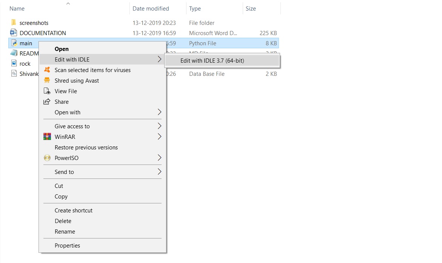Image resolution: width=442 pixels, height=263 pixels.
Task: Expand the Give access to submenu arrow
Action: coord(159,126)
